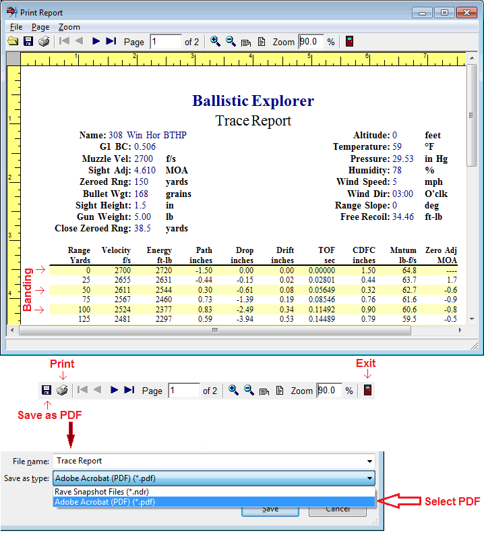
Task: Select Adobe Acrobat (PDF) (*.pdf) list option
Action: 214,502
